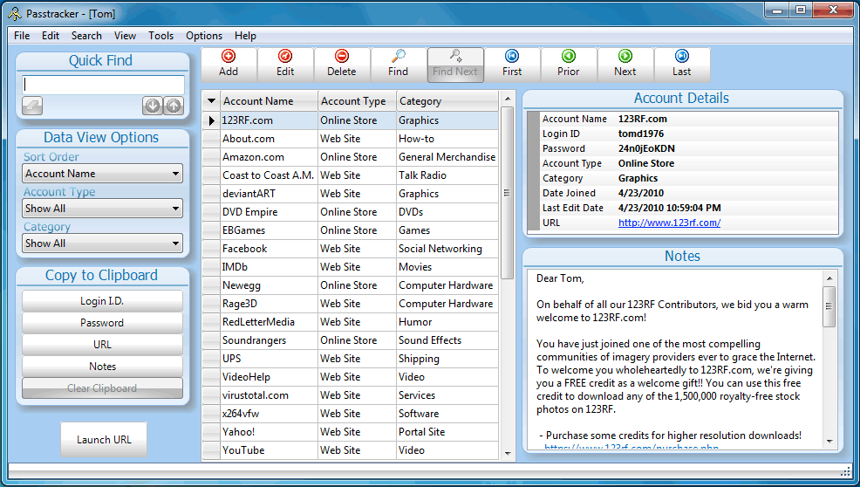Copy Notes to clipboard
The width and height of the screenshot is (860, 487).
102,367
